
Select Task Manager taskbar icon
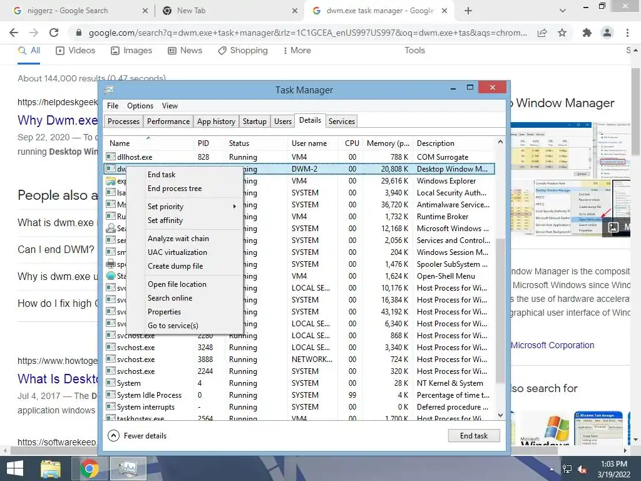(x=128, y=468)
